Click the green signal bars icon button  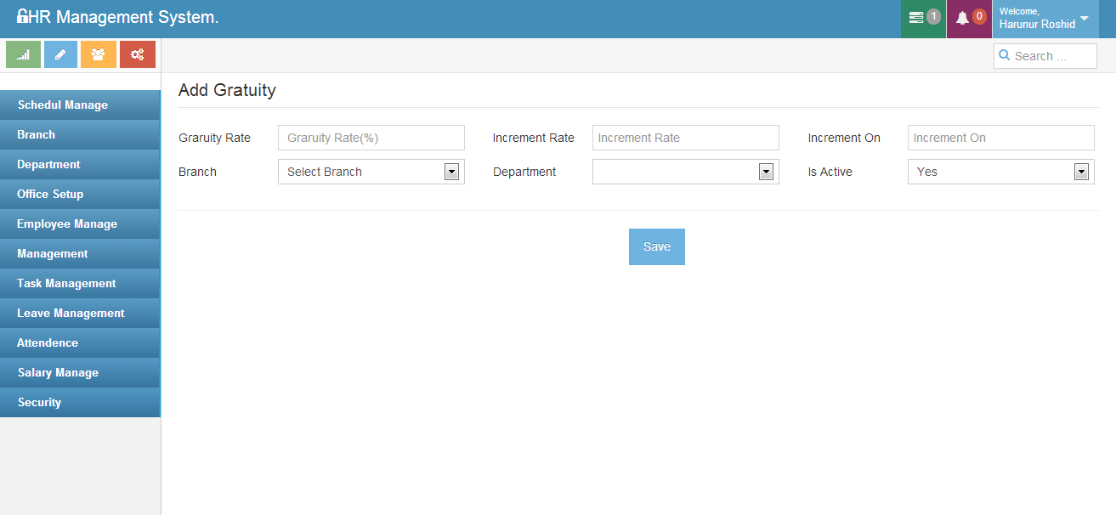(x=24, y=54)
